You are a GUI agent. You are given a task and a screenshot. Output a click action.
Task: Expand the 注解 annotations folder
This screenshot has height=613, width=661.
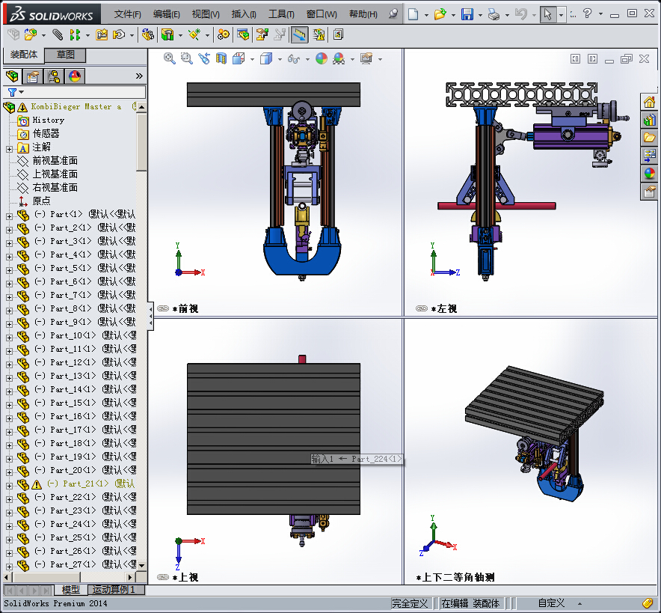point(9,147)
